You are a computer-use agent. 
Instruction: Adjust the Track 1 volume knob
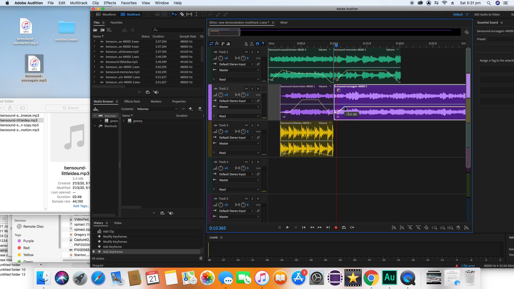(221, 58)
